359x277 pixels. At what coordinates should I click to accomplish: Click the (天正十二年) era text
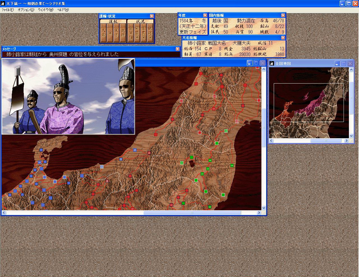[x=193, y=26]
